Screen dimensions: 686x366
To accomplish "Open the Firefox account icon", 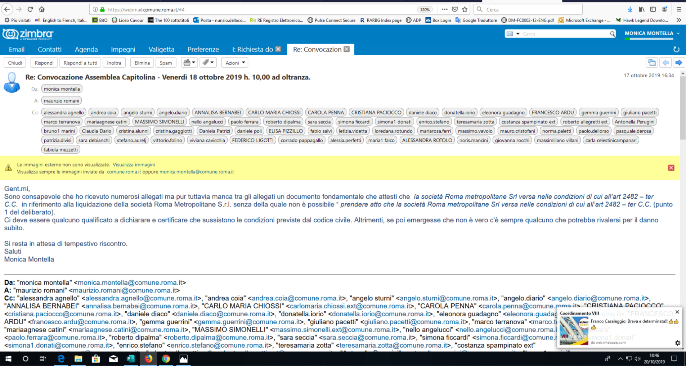I will tap(664, 9).
